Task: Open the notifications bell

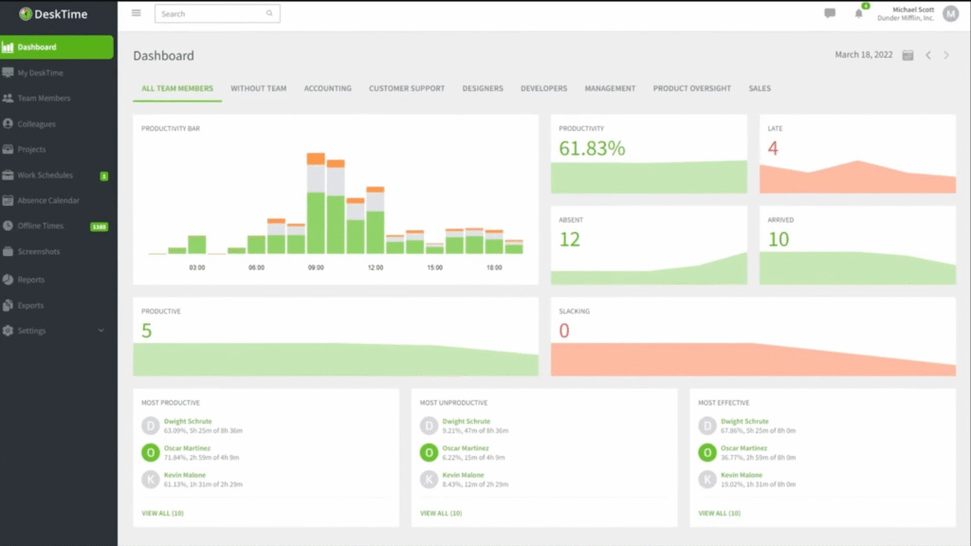Action: click(x=859, y=13)
